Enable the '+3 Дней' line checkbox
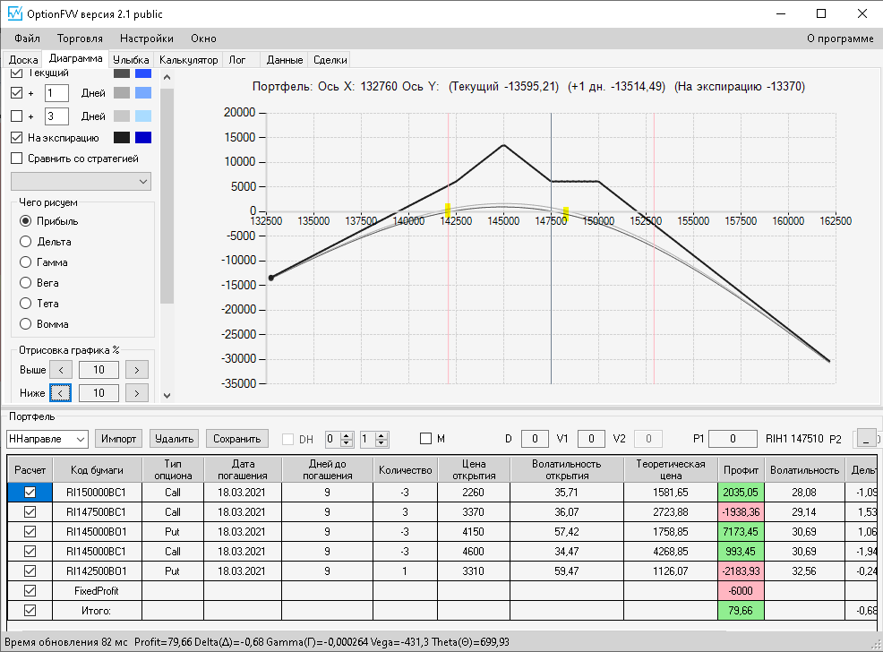This screenshot has width=883, height=652. 17,116
